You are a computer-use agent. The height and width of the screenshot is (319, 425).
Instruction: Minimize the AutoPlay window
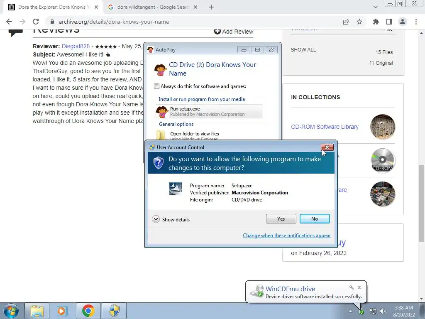pyautogui.click(x=244, y=50)
